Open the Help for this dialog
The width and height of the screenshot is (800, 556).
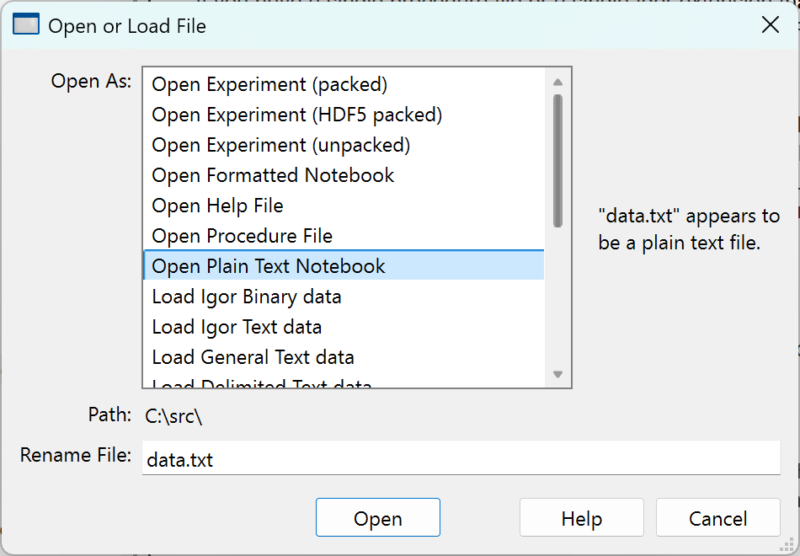(x=581, y=518)
